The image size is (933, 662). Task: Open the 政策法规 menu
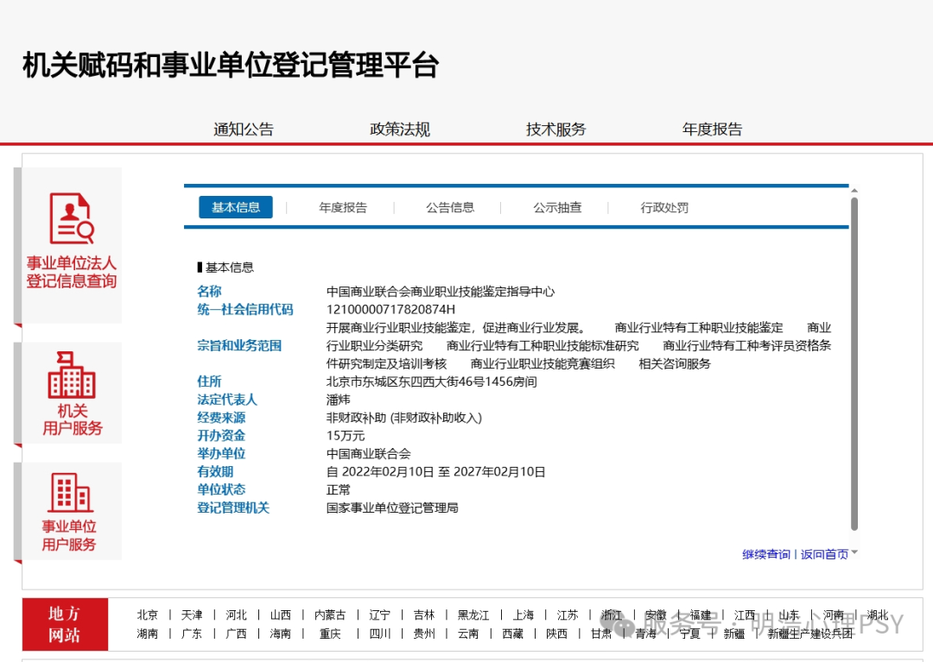click(400, 129)
